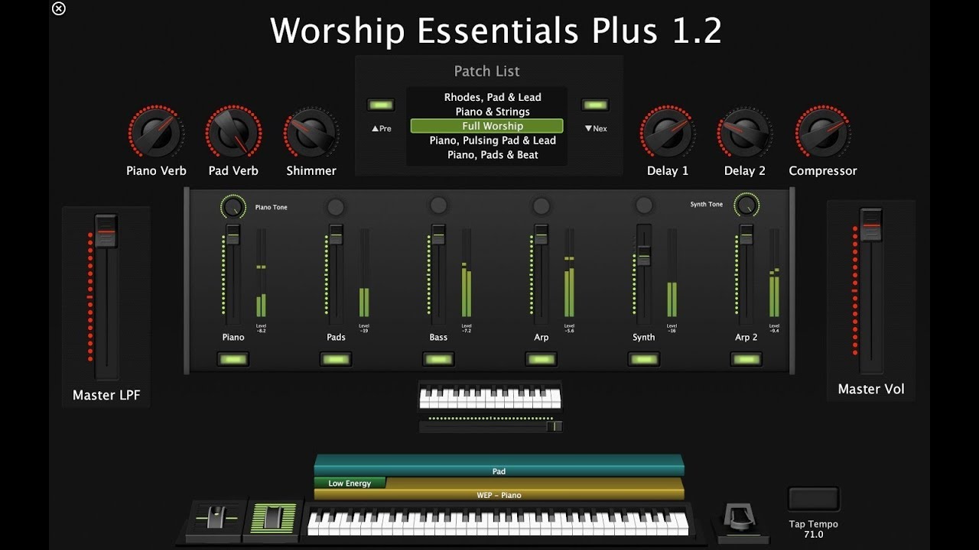Screen dimensions: 979x550
Task: Click the knob above the Arp fader
Action: click(x=541, y=205)
